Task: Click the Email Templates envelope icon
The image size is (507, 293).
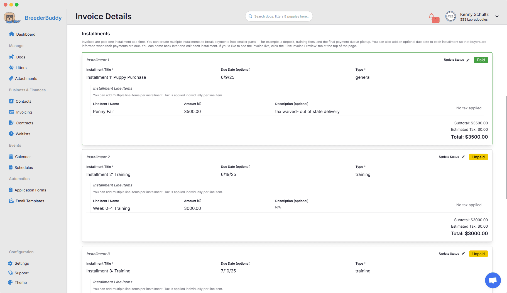Action: (x=11, y=201)
